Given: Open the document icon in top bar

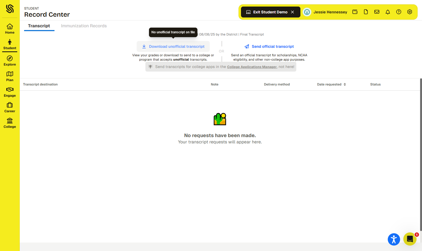Looking at the screenshot, I should (366, 12).
